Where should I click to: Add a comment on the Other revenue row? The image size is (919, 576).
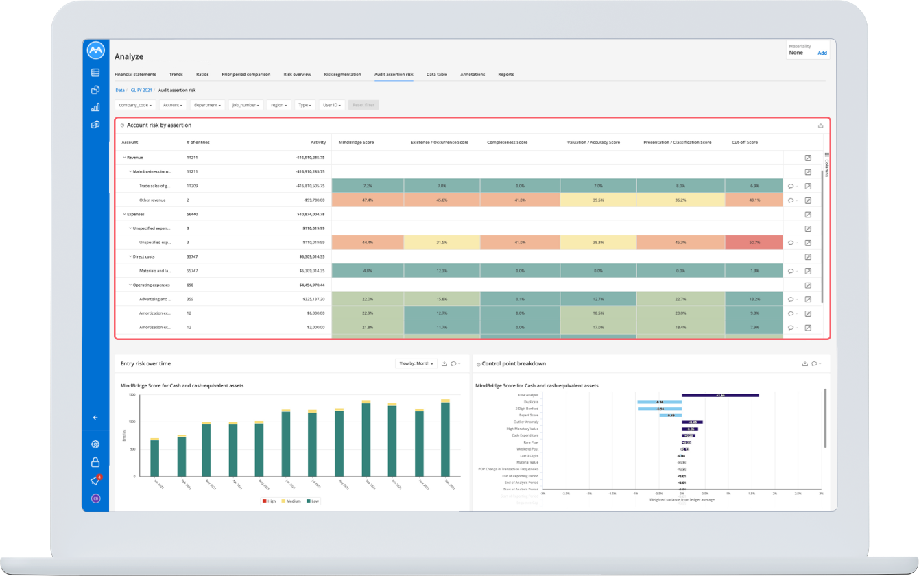click(792, 200)
